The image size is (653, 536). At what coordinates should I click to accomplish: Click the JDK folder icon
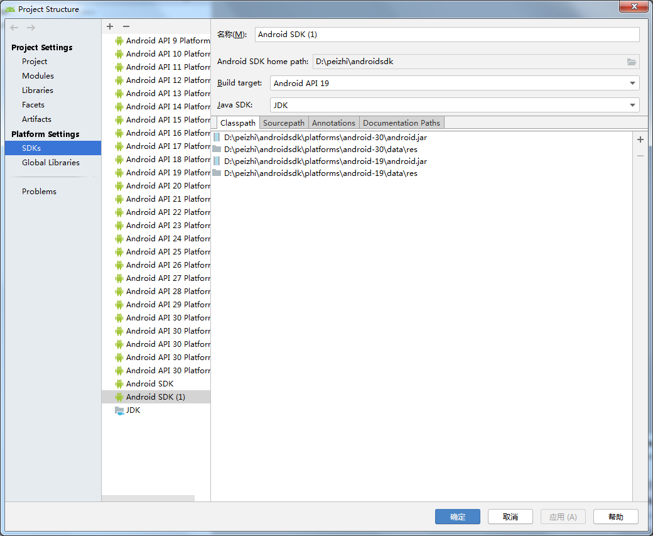click(119, 410)
